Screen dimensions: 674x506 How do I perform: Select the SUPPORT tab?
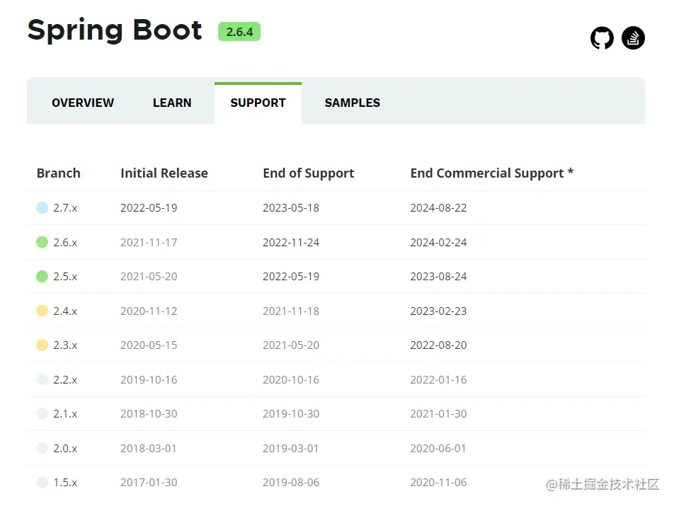pos(258,103)
